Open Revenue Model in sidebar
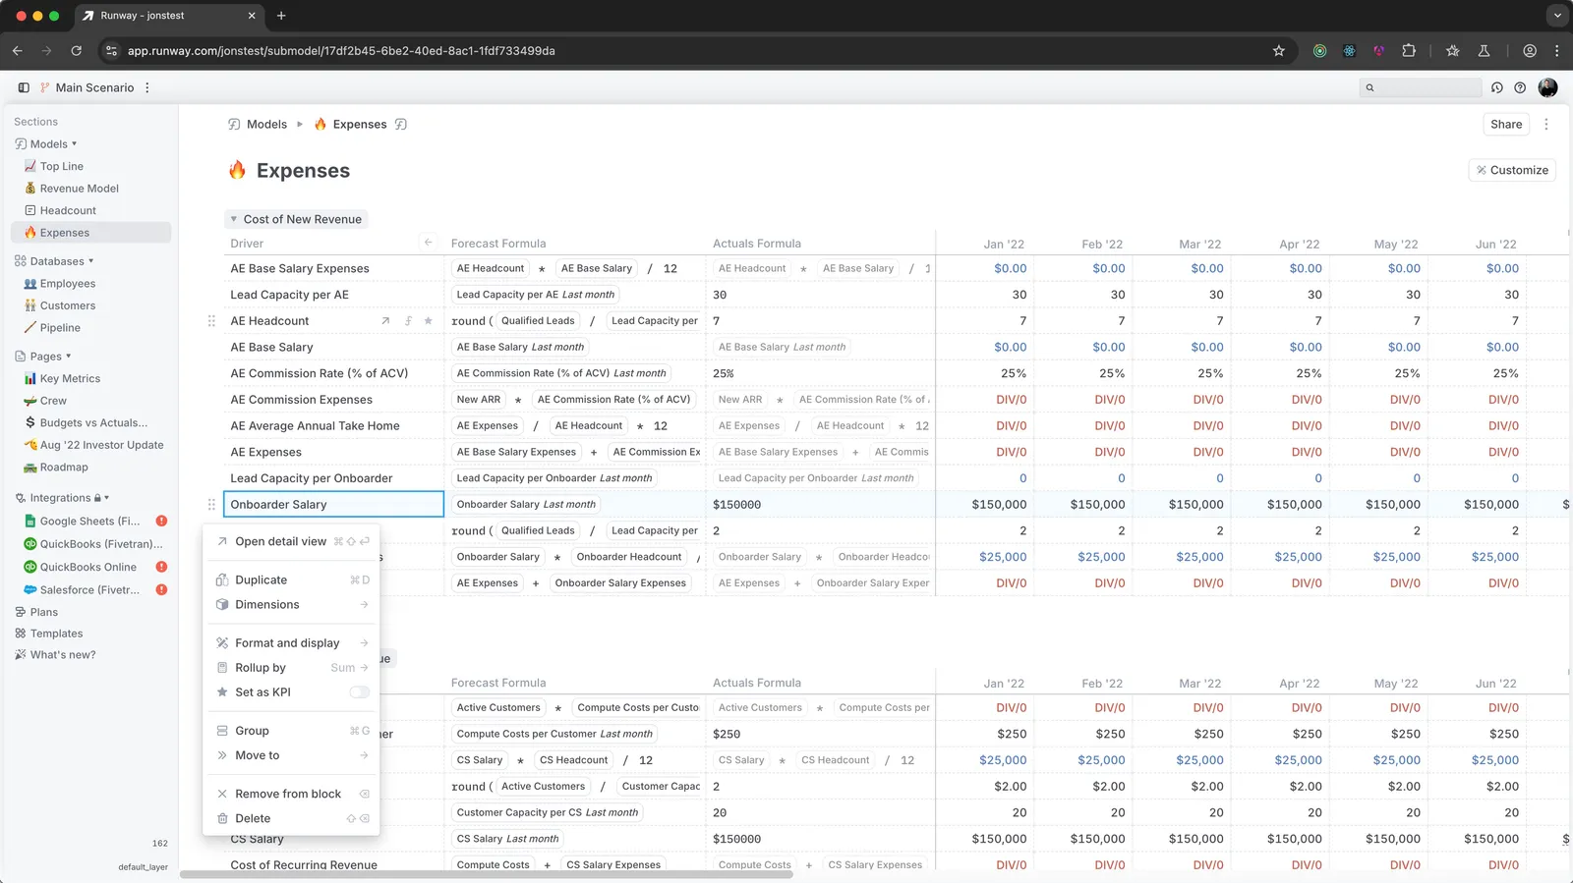Image resolution: width=1573 pixels, height=883 pixels. [79, 189]
